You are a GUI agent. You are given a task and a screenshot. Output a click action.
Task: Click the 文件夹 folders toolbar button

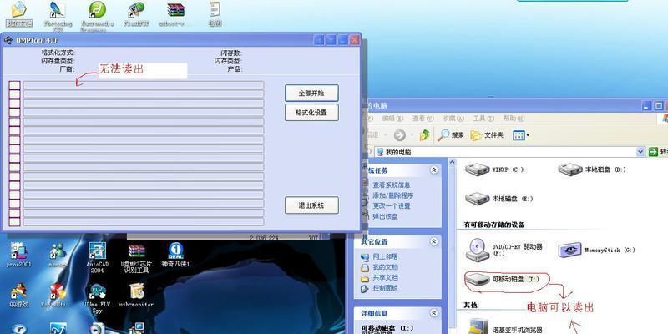(487, 134)
